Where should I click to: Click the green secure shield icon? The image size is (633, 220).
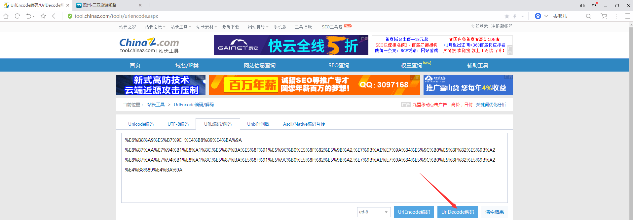point(70,16)
